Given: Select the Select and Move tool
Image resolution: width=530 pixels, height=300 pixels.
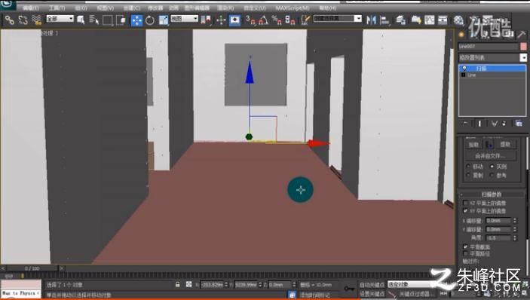Looking at the screenshot, I should coord(137,20).
